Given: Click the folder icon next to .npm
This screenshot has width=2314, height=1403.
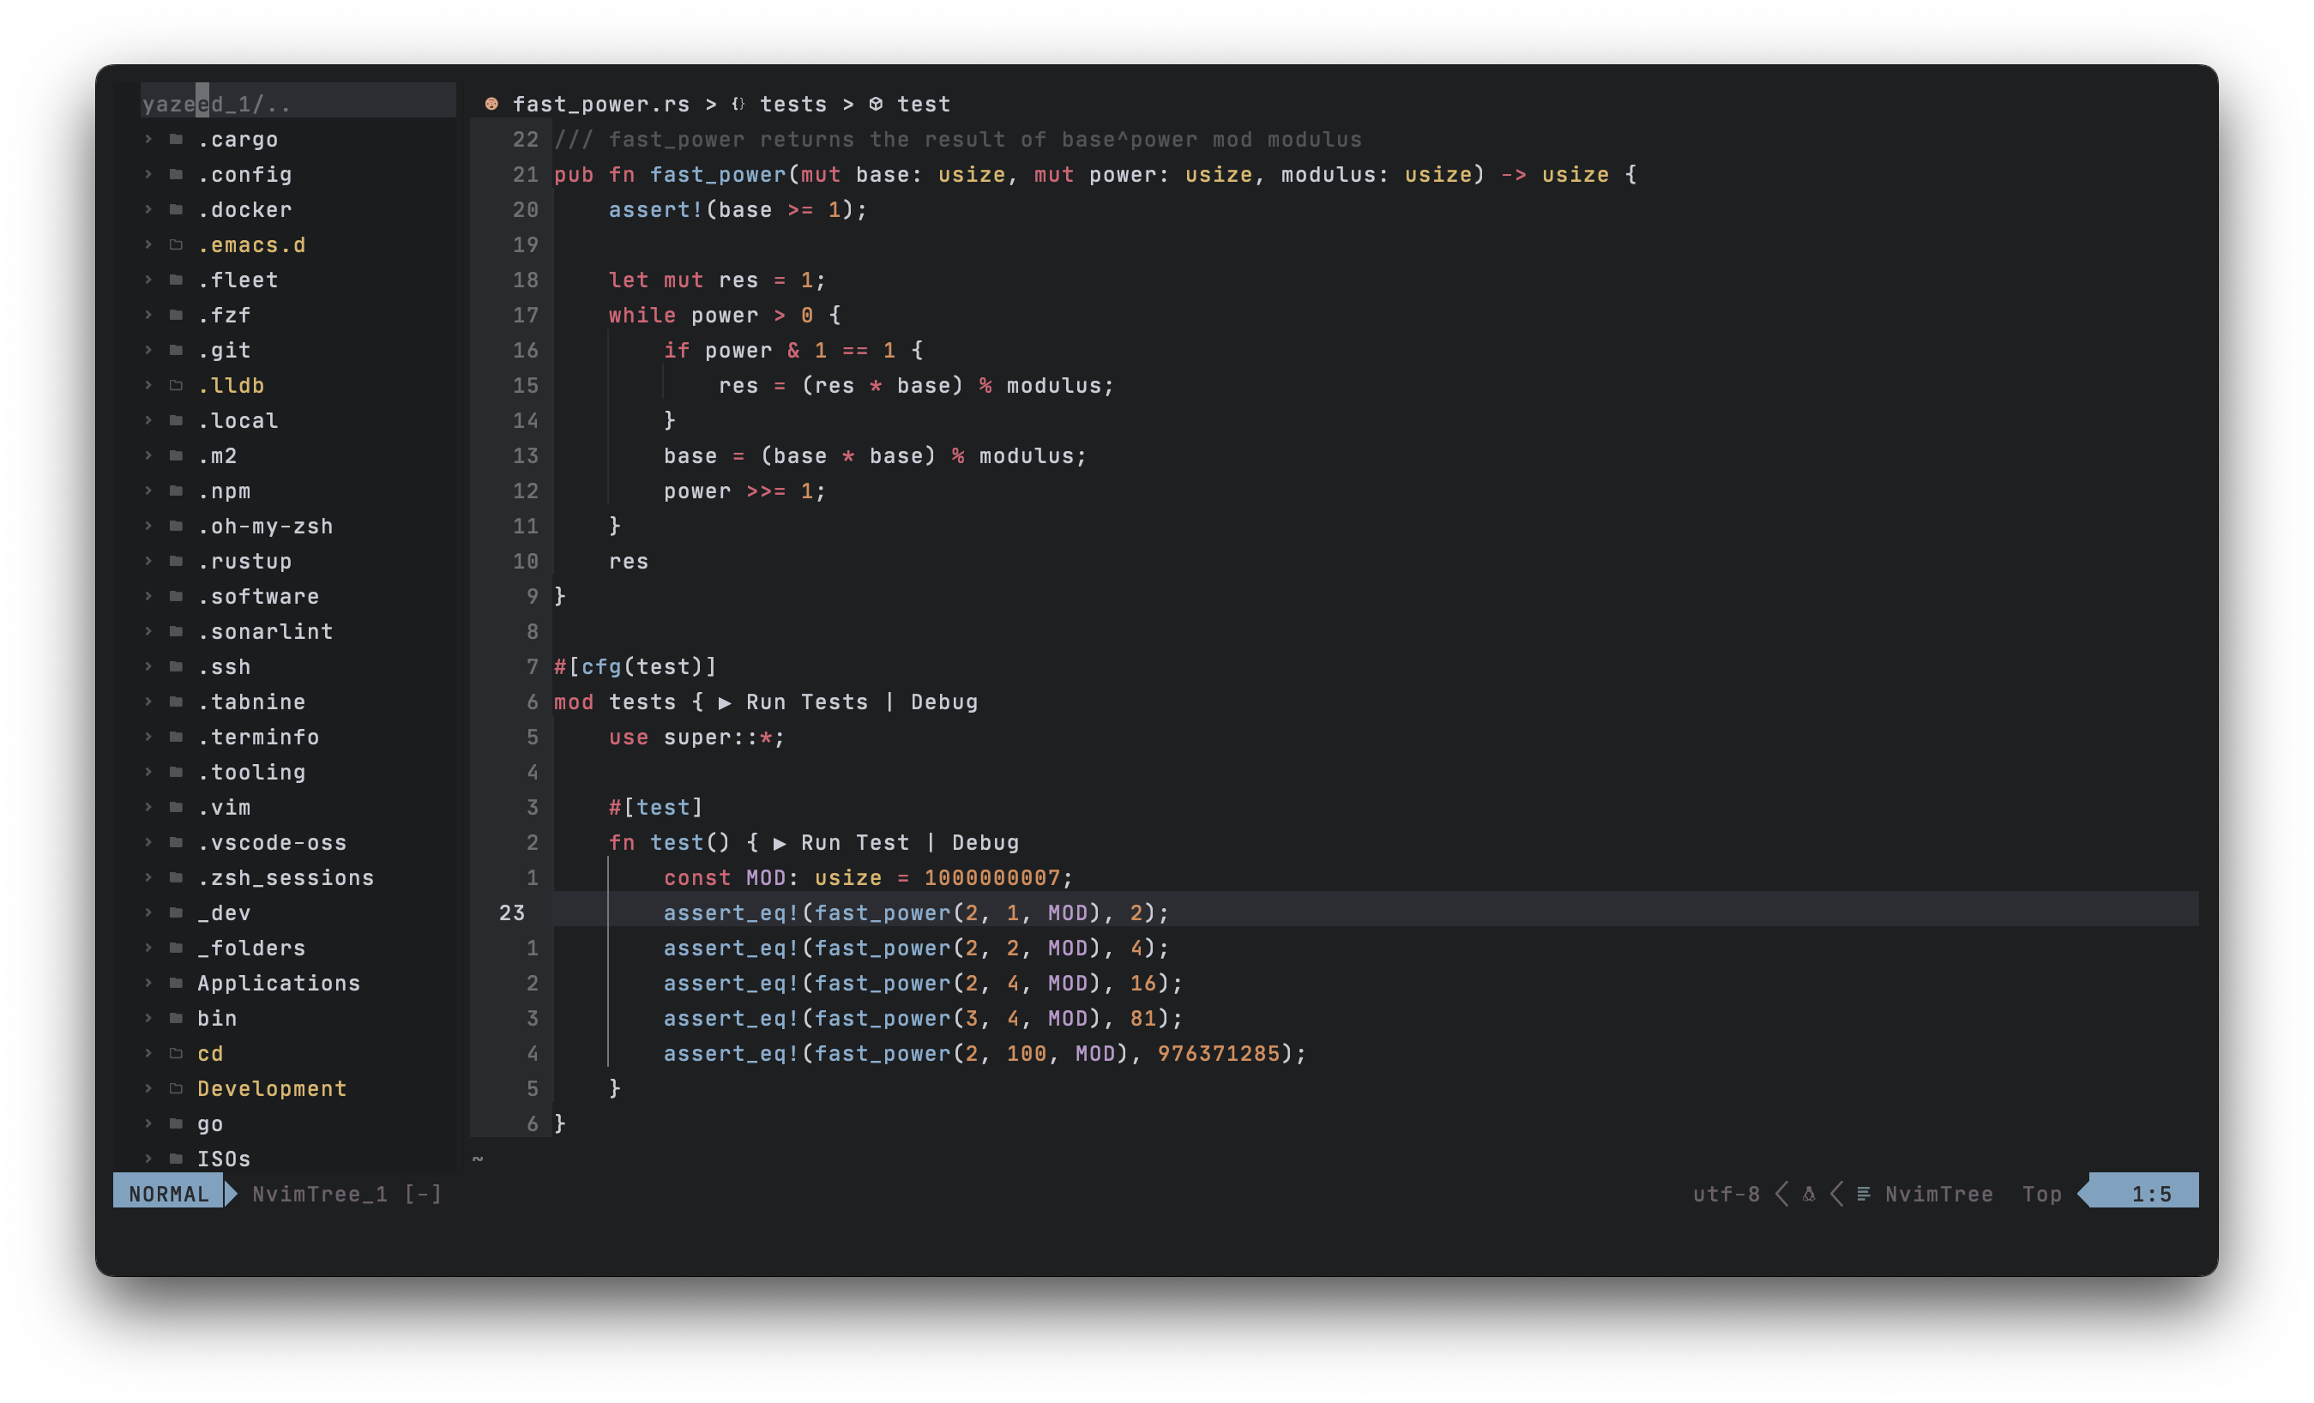Looking at the screenshot, I should tap(176, 491).
